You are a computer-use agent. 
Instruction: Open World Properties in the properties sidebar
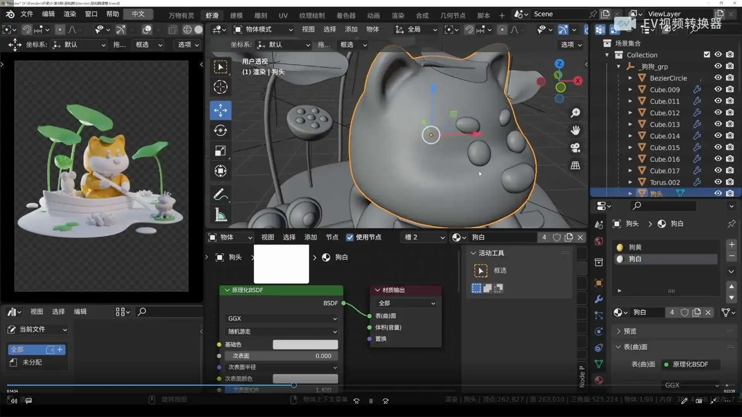coord(598,241)
